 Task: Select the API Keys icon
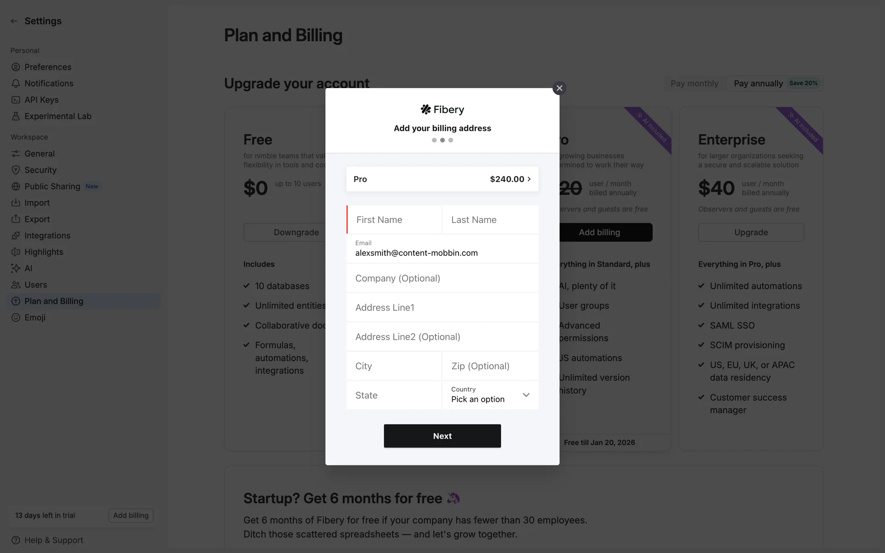16,100
